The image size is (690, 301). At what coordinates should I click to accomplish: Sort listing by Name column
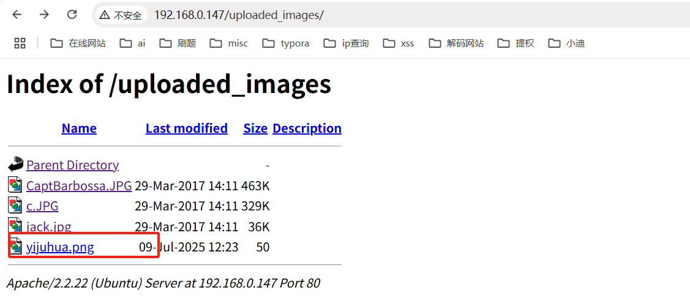(x=79, y=128)
